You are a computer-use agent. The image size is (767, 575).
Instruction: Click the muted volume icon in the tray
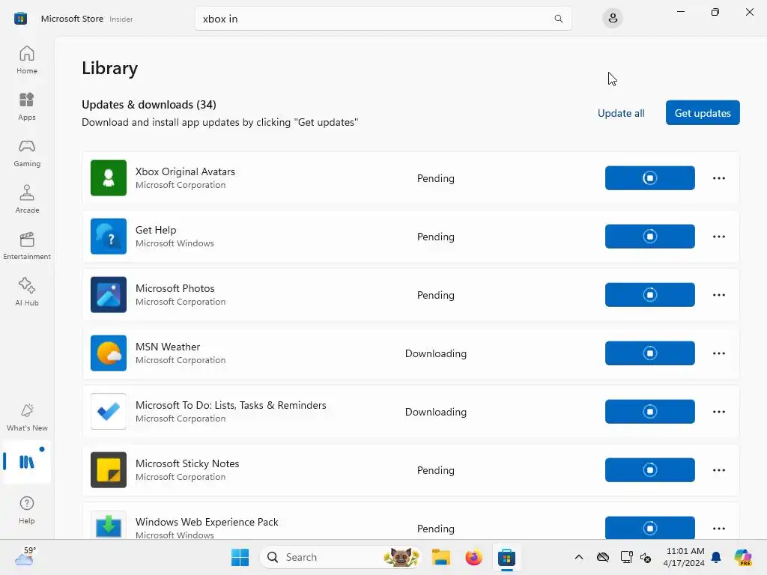pos(646,557)
